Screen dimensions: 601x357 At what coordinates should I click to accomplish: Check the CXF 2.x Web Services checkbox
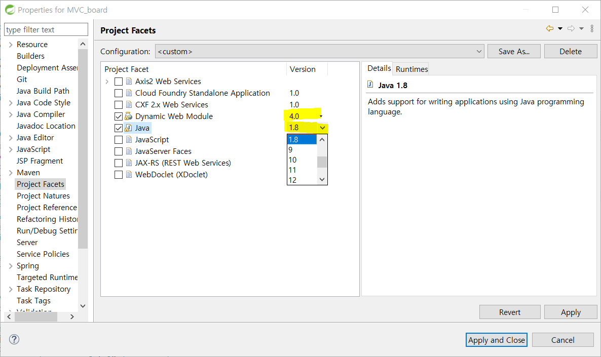point(119,105)
